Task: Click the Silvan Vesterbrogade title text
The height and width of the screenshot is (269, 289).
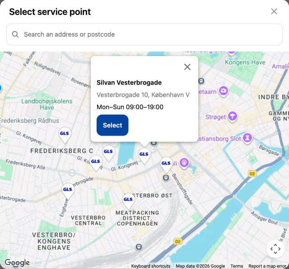Action: click(129, 82)
